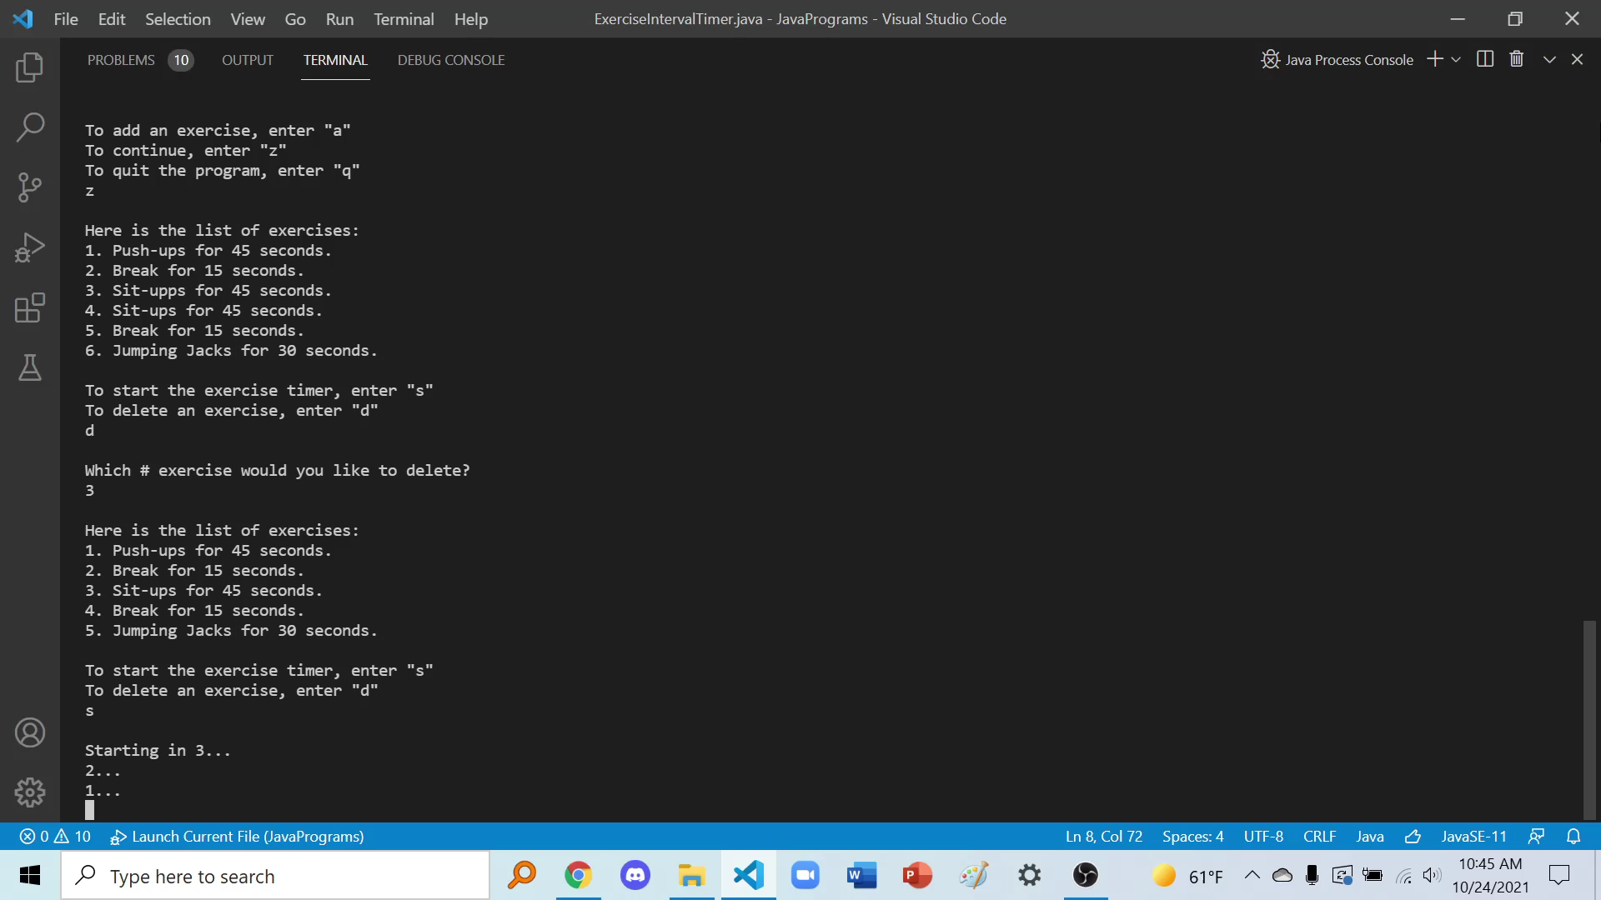
Task: Click the terminal vertical scrollbar
Action: click(x=1589, y=718)
